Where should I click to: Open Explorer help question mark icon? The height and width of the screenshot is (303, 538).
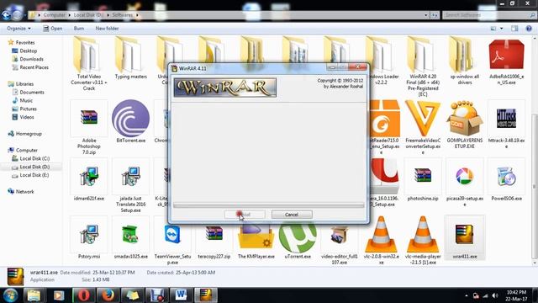click(x=529, y=29)
